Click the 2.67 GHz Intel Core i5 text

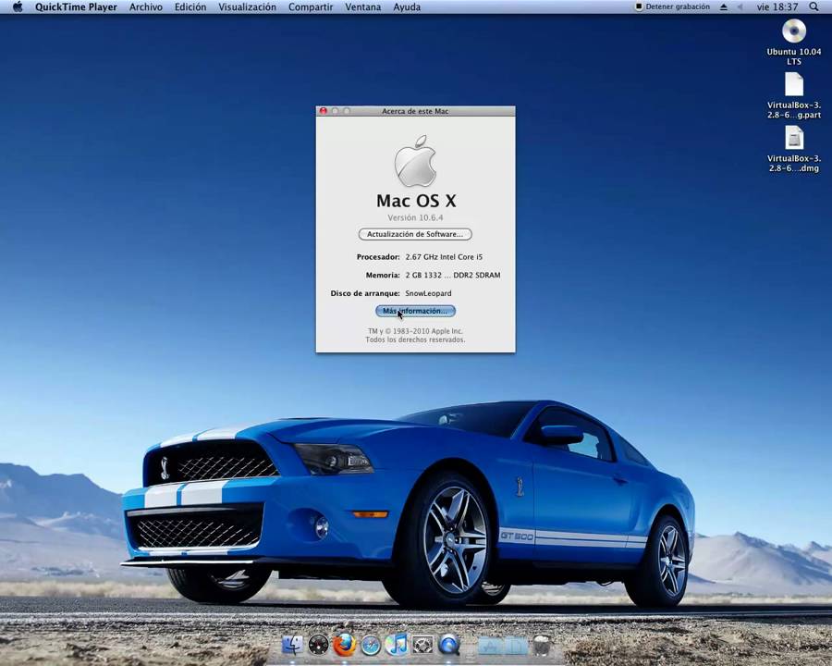pyautogui.click(x=444, y=256)
